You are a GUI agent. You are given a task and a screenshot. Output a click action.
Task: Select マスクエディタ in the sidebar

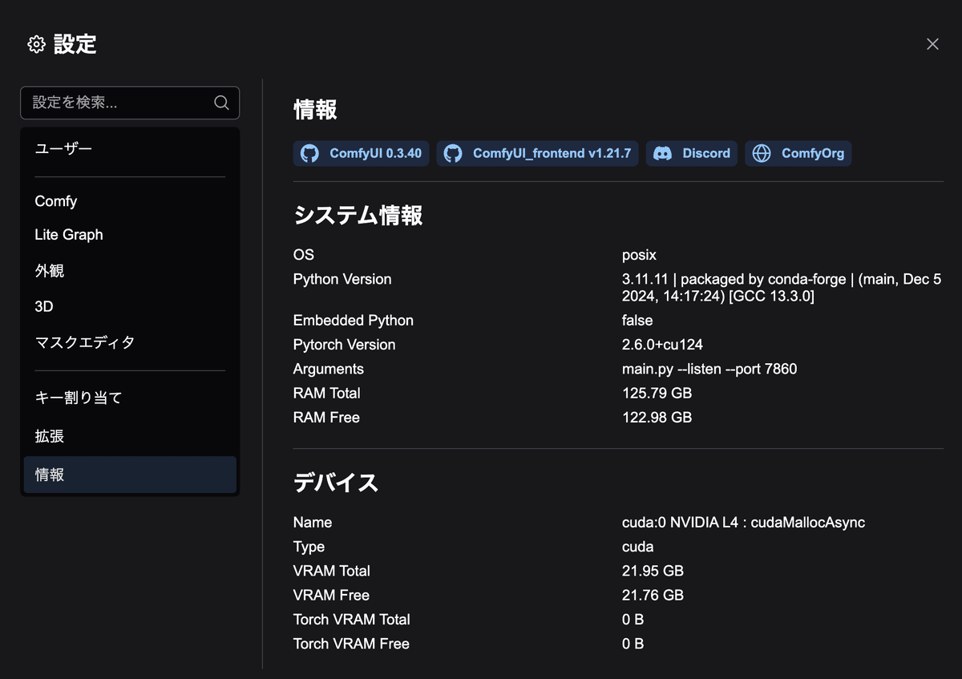click(130, 342)
